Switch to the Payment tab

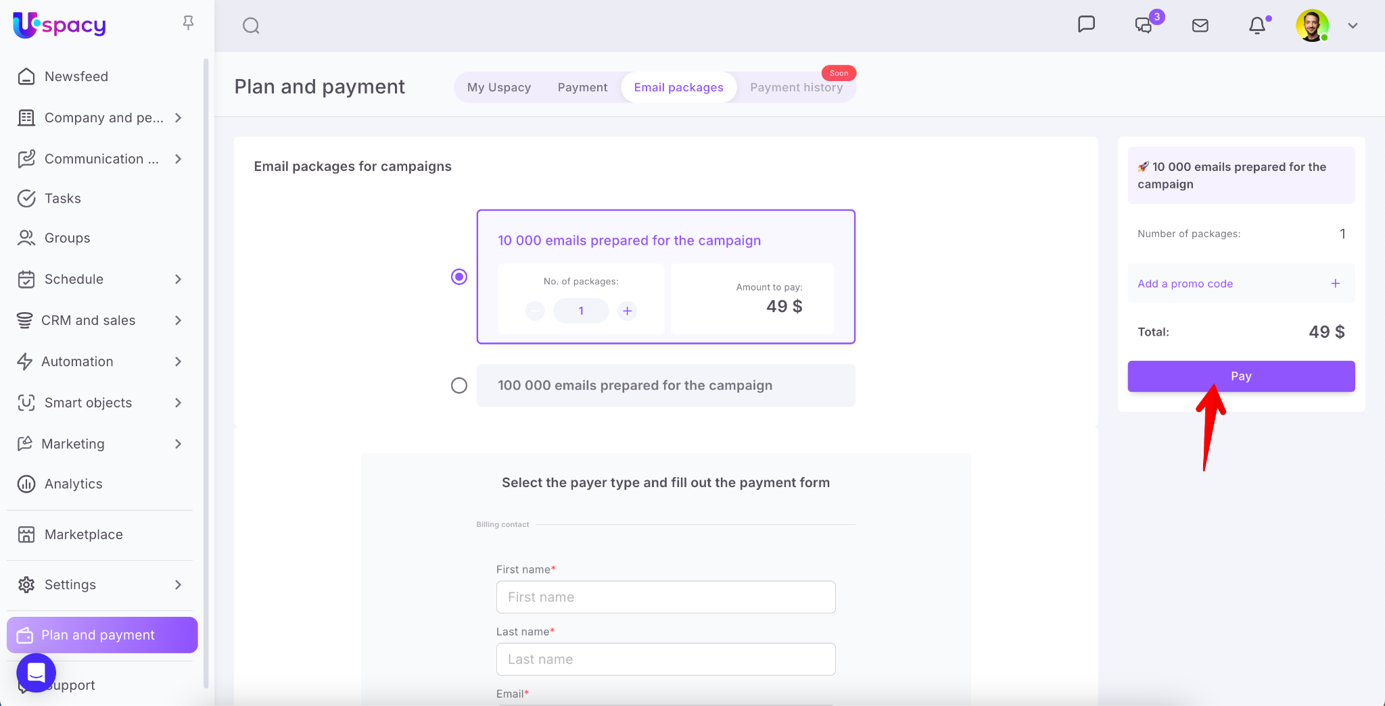point(582,87)
